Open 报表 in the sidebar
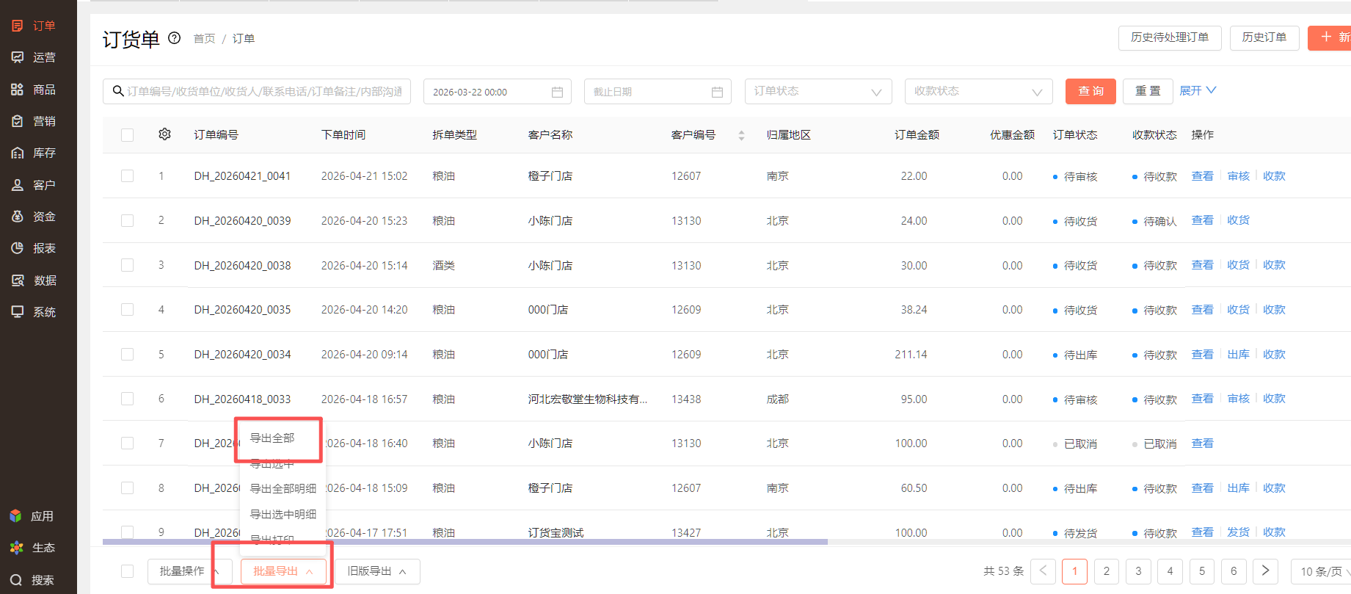 pos(34,248)
